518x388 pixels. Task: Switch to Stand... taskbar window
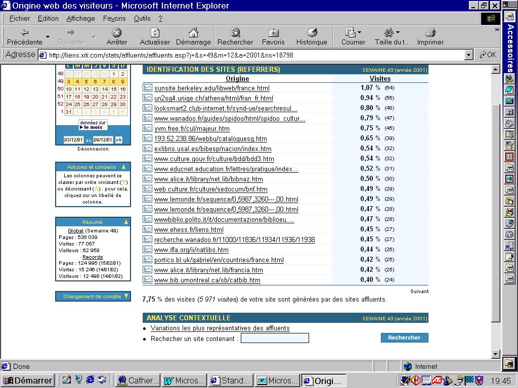(232, 380)
